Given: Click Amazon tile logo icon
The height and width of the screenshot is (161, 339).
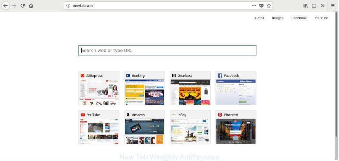Looking at the screenshot, I should [x=128, y=115].
